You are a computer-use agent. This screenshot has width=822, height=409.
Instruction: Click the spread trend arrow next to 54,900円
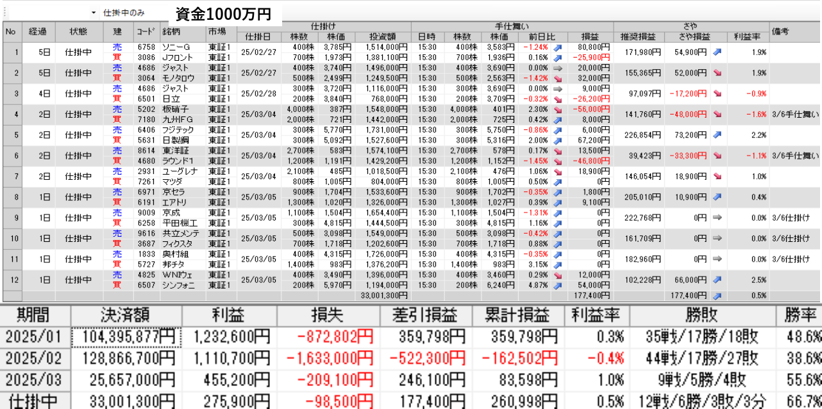(x=717, y=52)
